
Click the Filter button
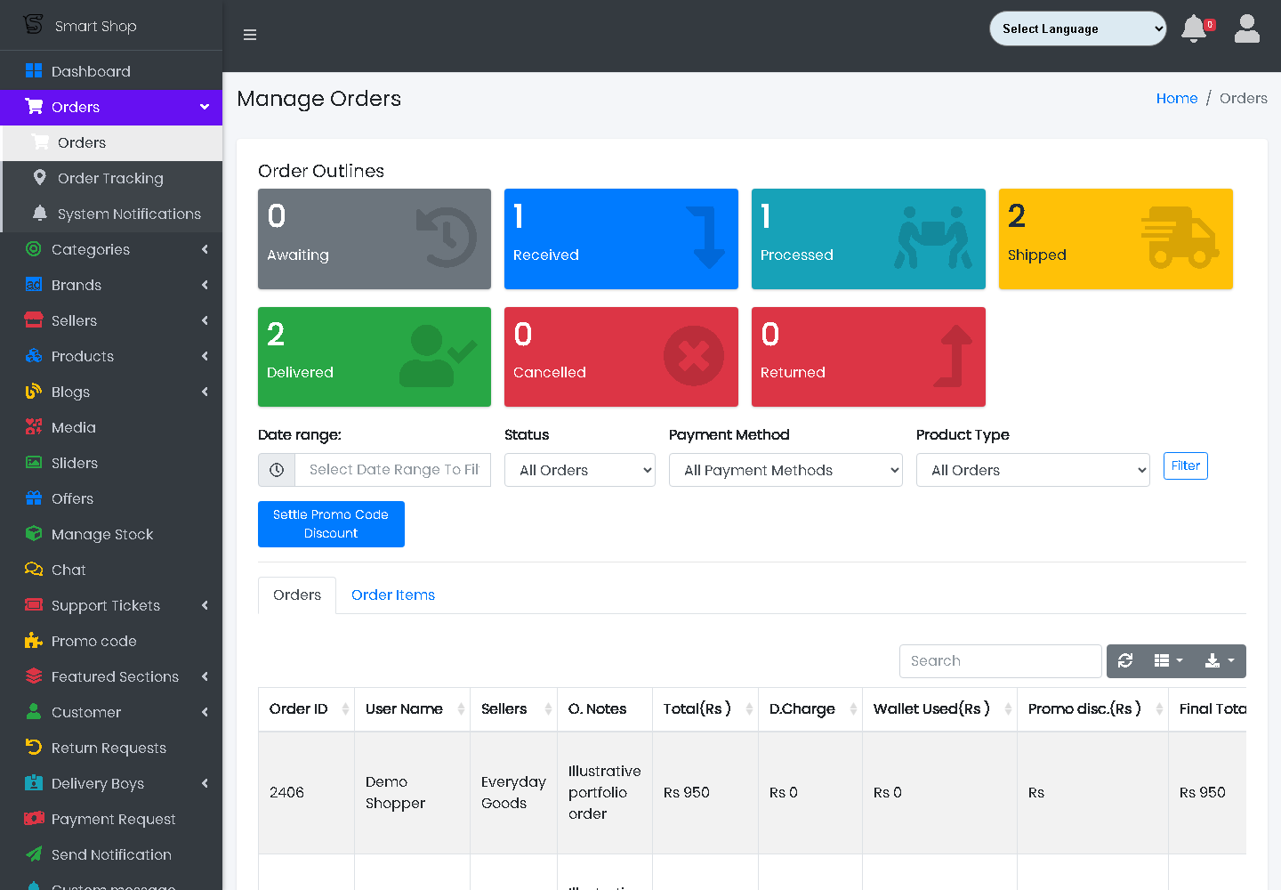(1186, 465)
